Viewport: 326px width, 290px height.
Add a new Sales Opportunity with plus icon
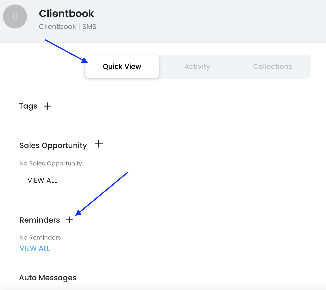[x=99, y=144]
